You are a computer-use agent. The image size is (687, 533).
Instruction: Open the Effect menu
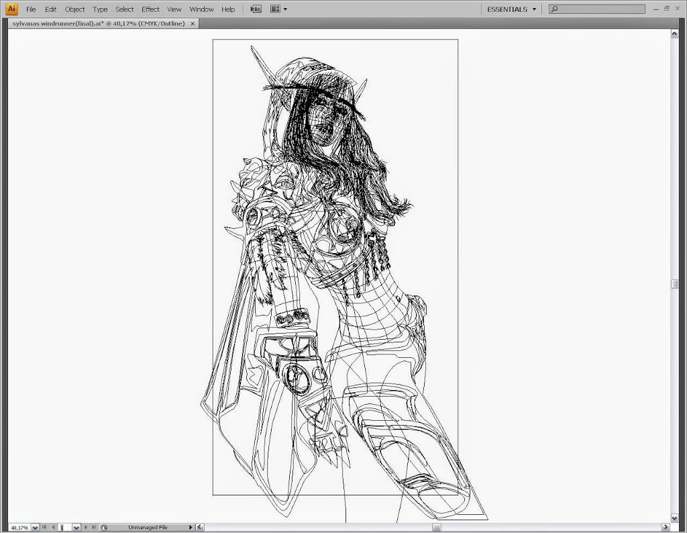[x=150, y=9]
